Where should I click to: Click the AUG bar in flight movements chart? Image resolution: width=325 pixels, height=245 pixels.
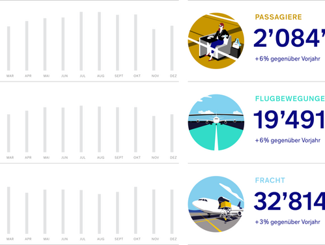pyautogui.click(x=99, y=130)
